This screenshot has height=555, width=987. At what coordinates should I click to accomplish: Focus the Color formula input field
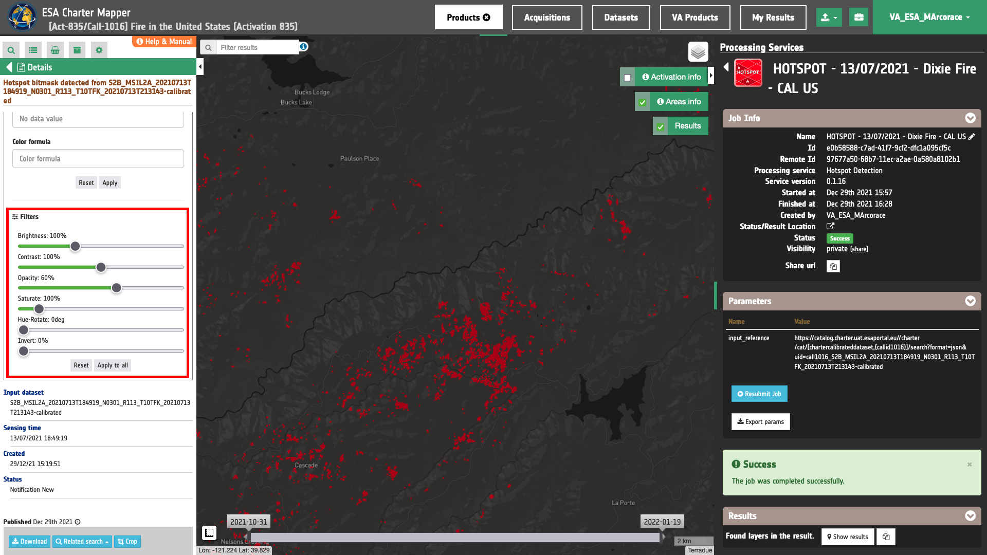pos(98,159)
